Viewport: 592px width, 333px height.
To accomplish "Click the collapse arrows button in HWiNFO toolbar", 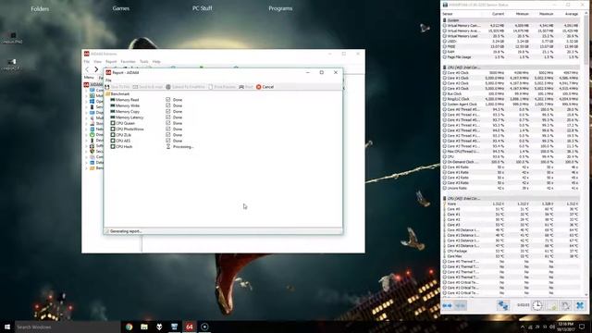I will coord(460,305).
